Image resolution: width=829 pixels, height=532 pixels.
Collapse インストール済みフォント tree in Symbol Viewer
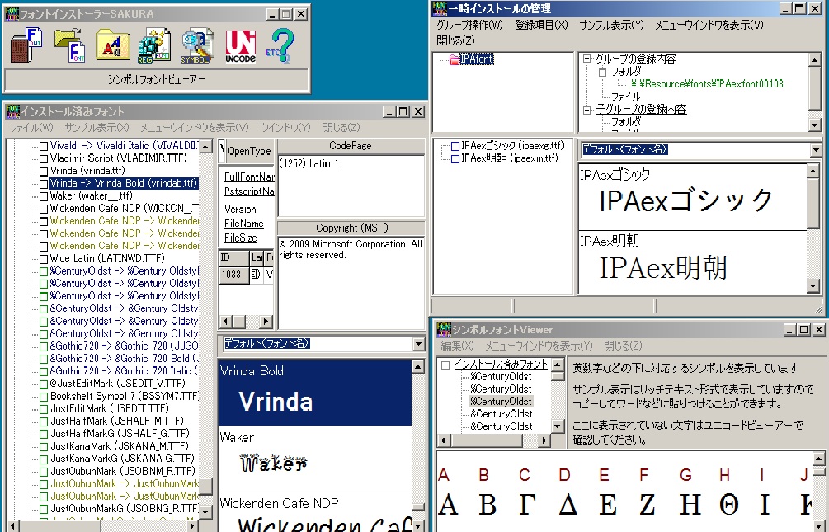click(446, 365)
